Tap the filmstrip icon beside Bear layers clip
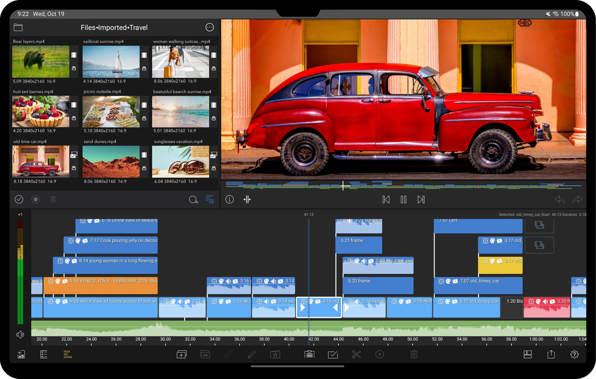 (74, 55)
